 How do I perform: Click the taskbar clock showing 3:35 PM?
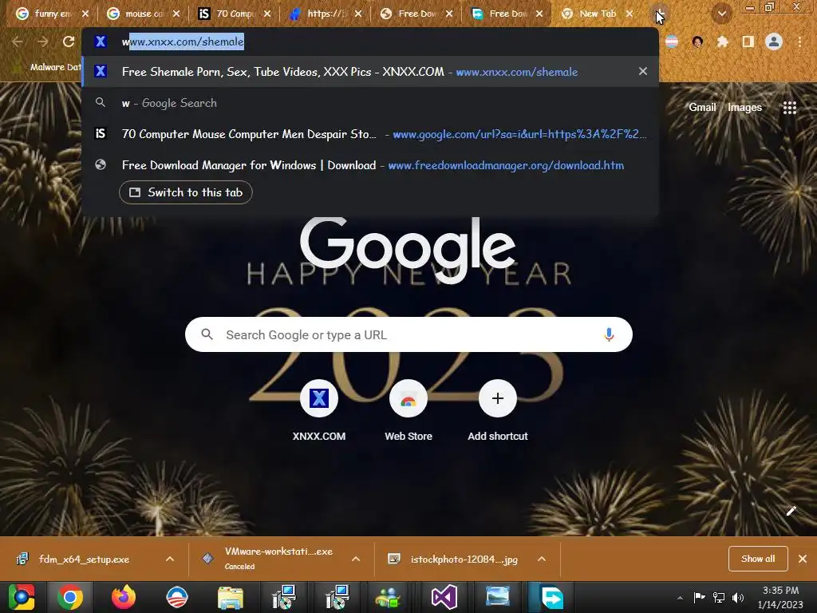point(780,597)
